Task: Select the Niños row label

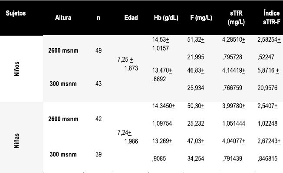Action: tap(16, 69)
